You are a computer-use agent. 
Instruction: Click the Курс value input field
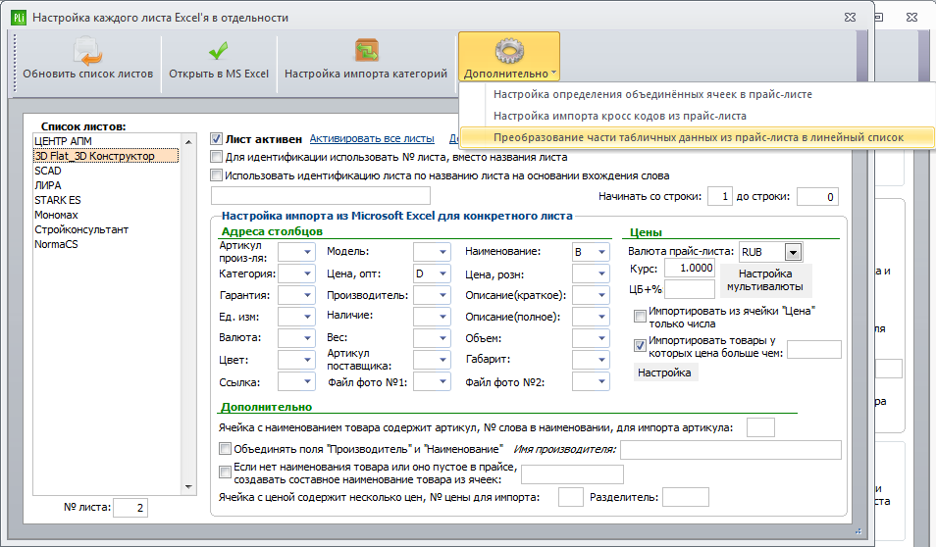coord(690,268)
